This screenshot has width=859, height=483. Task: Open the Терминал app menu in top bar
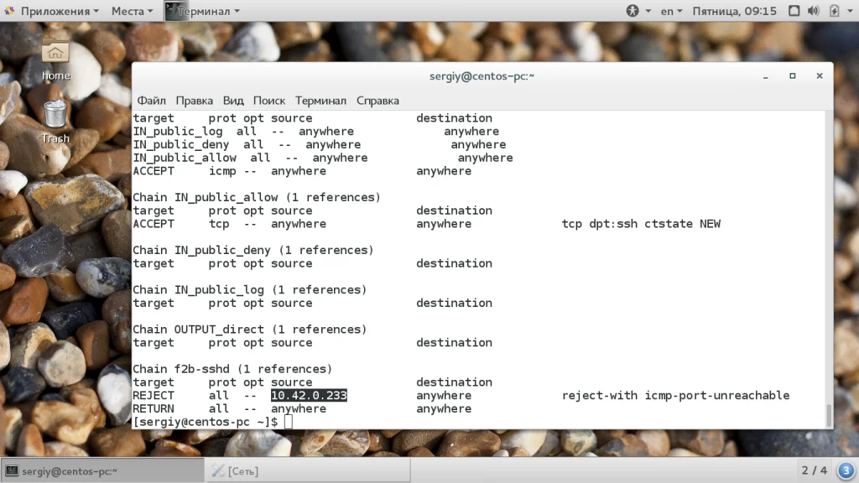[x=203, y=11]
